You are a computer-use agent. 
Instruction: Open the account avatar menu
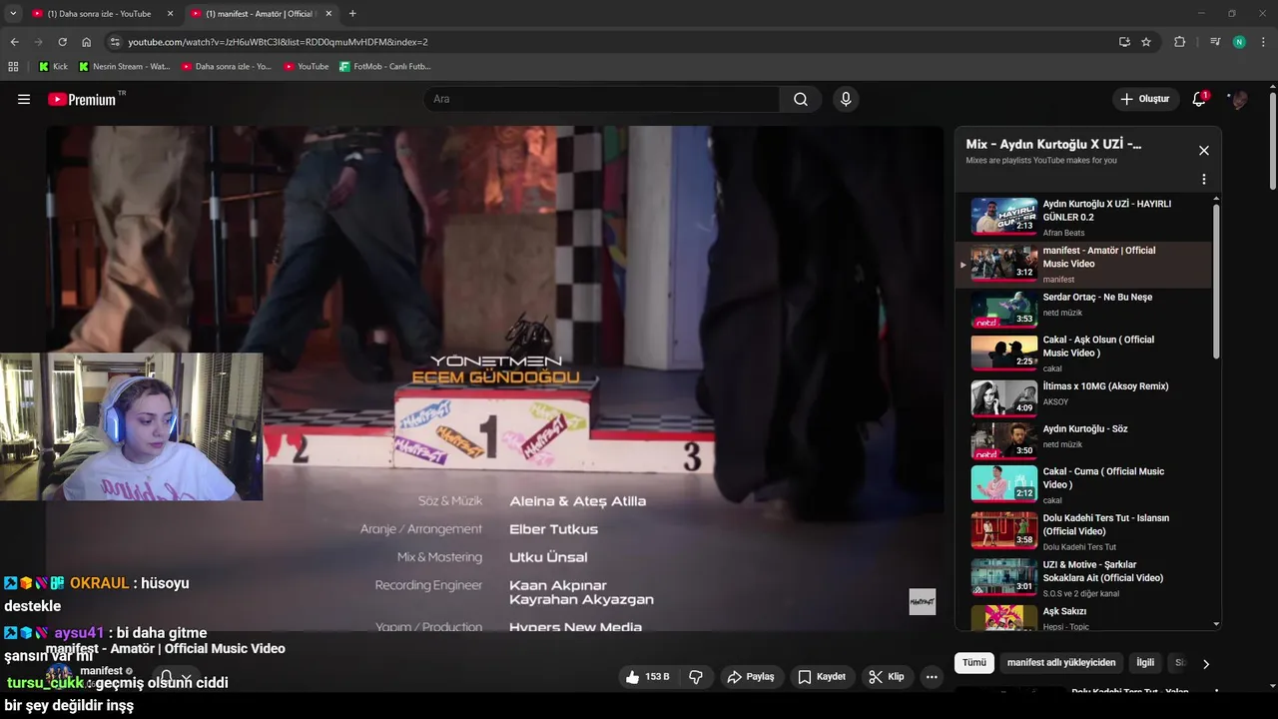pos(1239,99)
